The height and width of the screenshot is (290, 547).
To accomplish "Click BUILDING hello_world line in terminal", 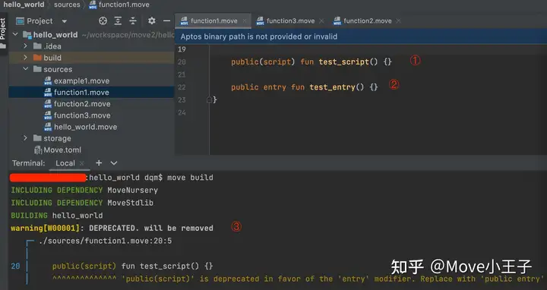I will tap(57, 216).
